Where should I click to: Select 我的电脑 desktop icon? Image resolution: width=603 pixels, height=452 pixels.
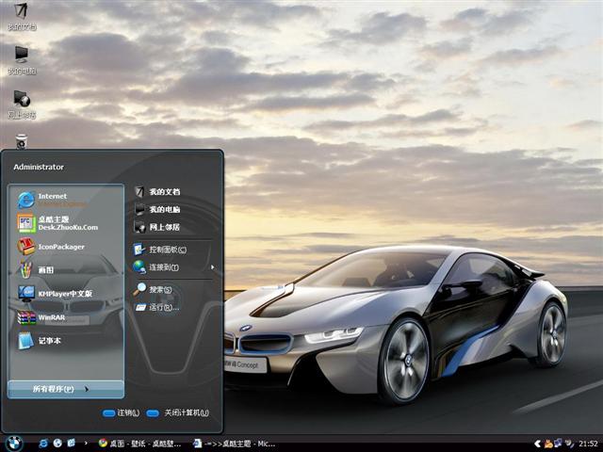(x=22, y=60)
